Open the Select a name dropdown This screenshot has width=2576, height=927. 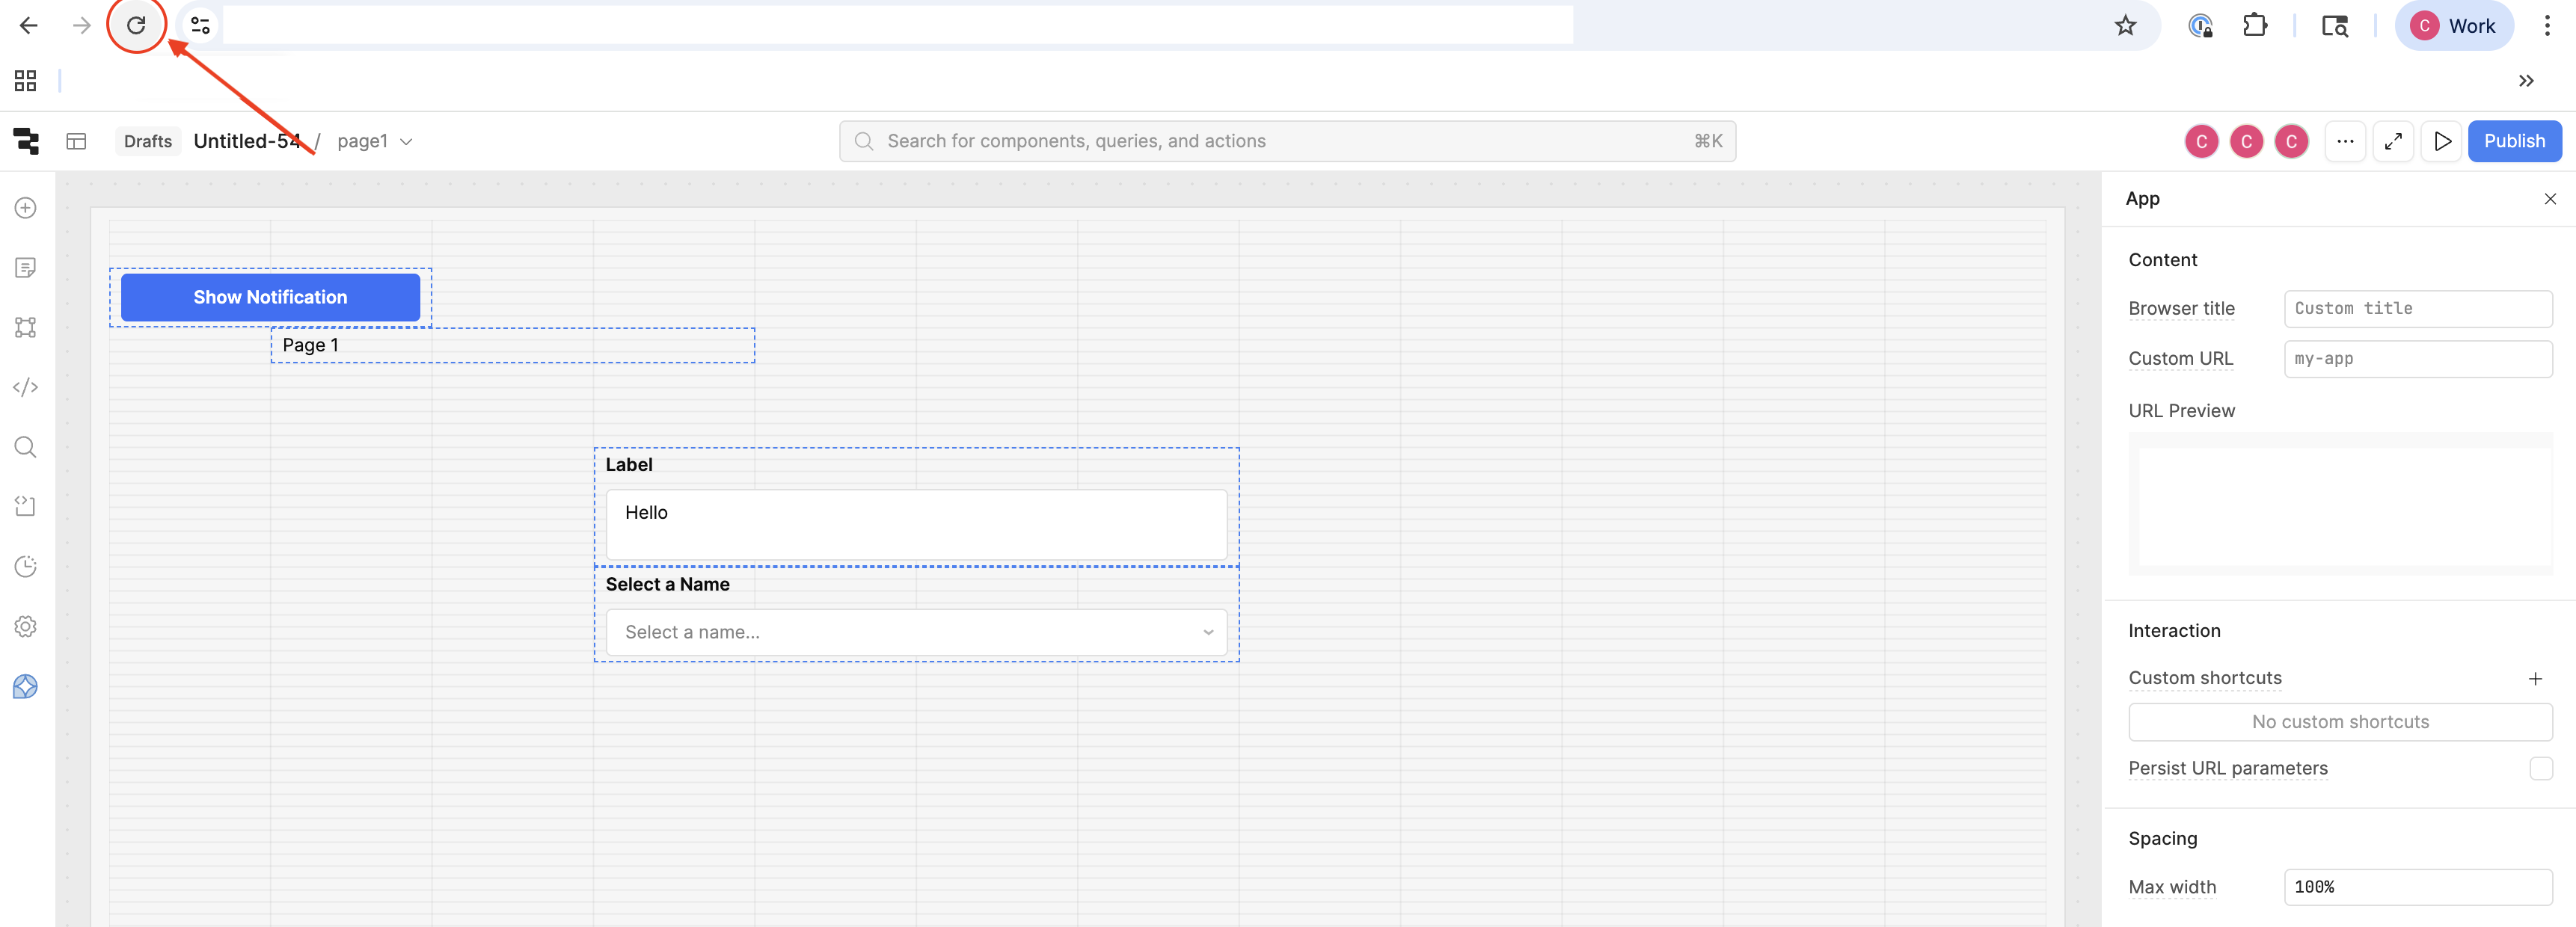point(915,632)
